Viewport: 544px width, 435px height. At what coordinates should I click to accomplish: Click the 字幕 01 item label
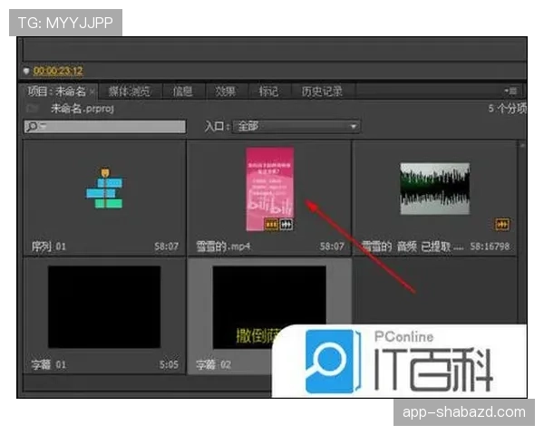point(49,364)
